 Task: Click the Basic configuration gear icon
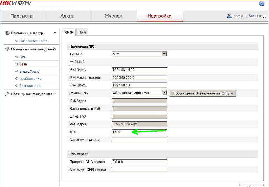(x=7, y=49)
